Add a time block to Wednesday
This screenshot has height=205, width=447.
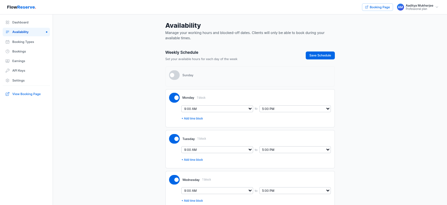[x=192, y=200]
